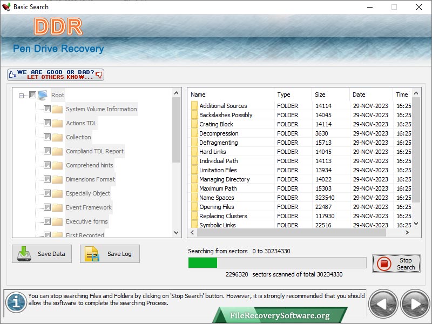Sort file list by Name column
Image resolution: width=432 pixels, height=324 pixels.
(x=230, y=94)
